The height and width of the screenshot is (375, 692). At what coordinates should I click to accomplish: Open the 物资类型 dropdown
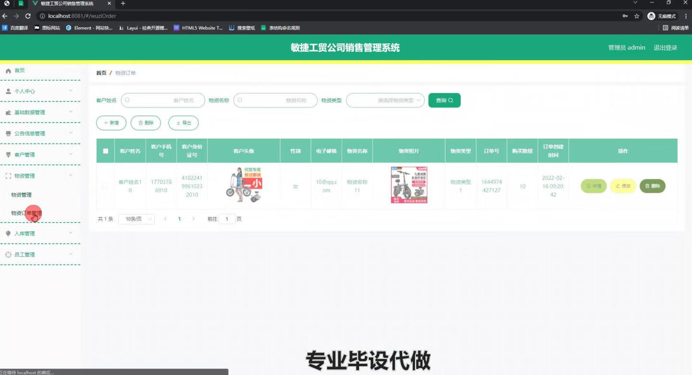pos(384,100)
